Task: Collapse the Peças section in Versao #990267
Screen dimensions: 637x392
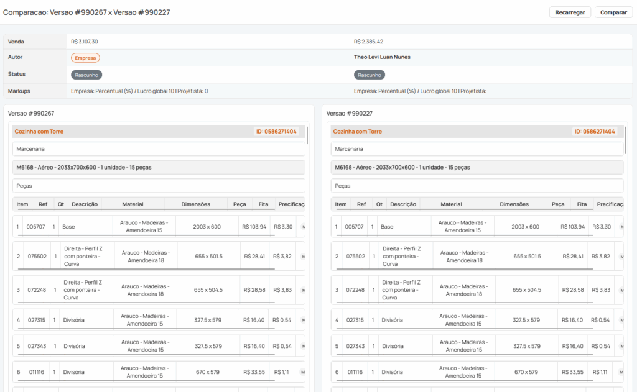Action: (x=159, y=186)
